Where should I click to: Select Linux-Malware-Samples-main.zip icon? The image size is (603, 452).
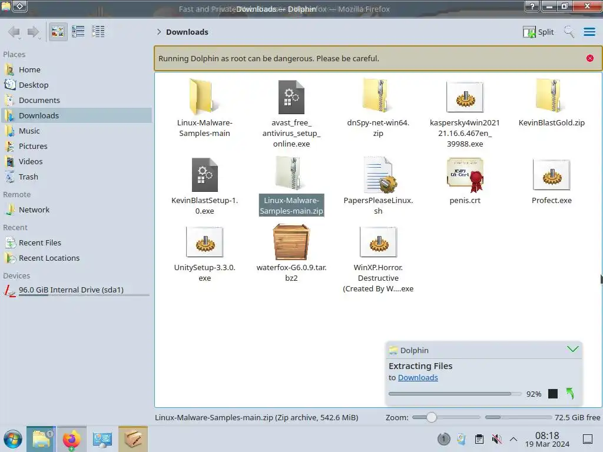tap(291, 174)
